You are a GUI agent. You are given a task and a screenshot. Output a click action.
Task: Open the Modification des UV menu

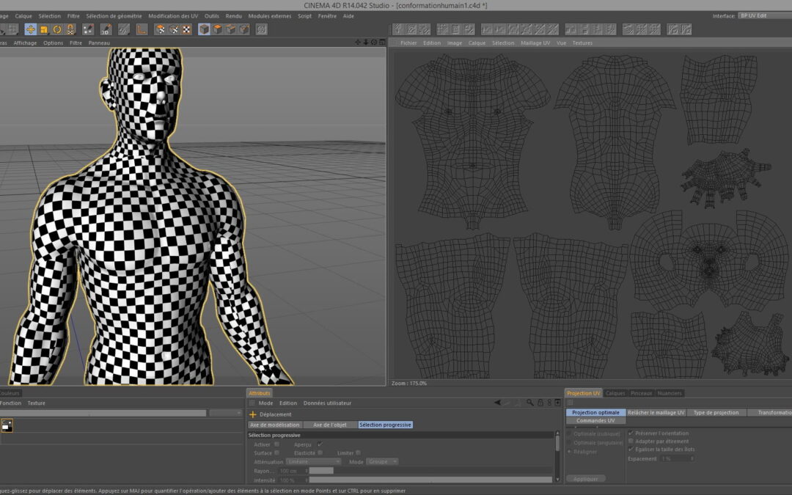click(173, 15)
